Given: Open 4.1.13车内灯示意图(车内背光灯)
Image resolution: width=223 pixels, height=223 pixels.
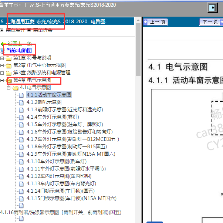Looking at the screenshot, I should click(x=61, y=183).
